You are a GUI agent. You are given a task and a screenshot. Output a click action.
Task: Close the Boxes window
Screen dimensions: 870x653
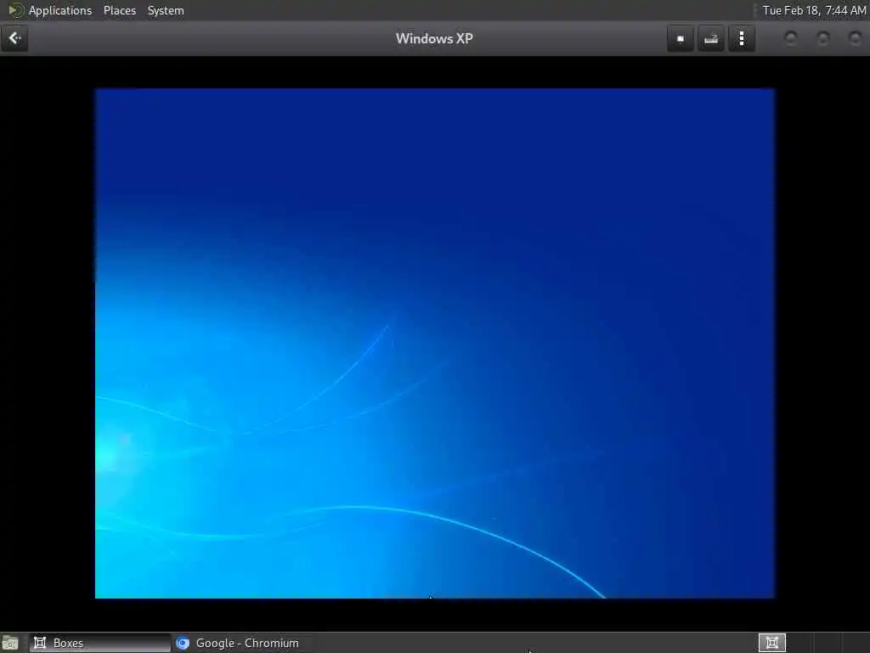pos(855,38)
